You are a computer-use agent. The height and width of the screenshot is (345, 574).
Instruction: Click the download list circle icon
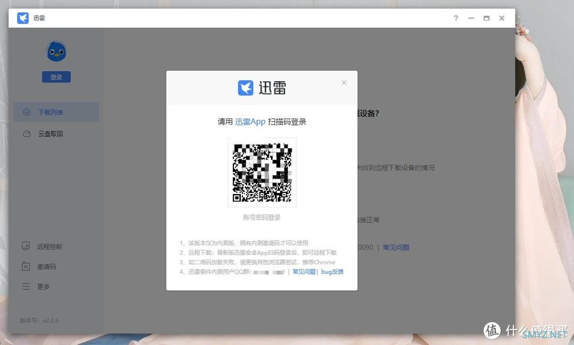pos(27,112)
